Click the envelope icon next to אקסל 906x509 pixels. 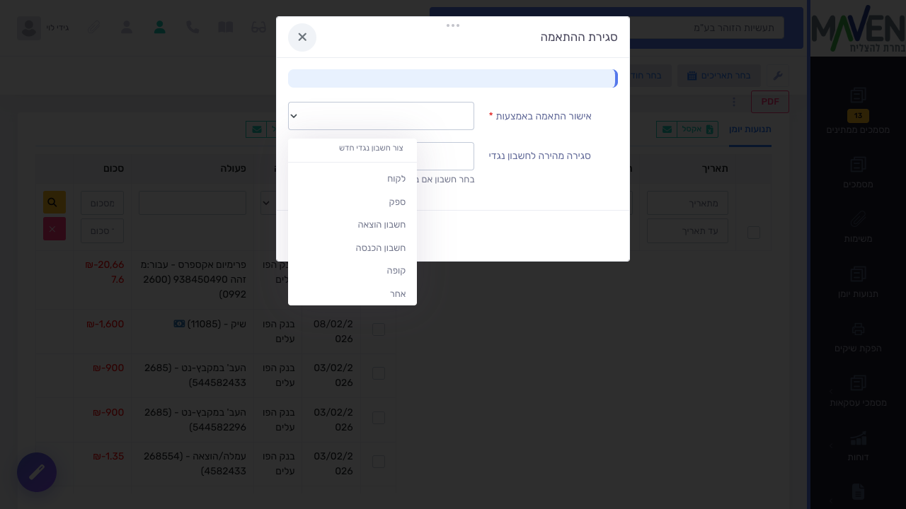667,129
